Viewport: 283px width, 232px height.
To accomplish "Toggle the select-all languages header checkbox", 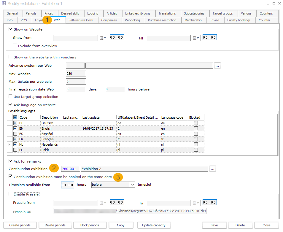I will coord(15,117).
